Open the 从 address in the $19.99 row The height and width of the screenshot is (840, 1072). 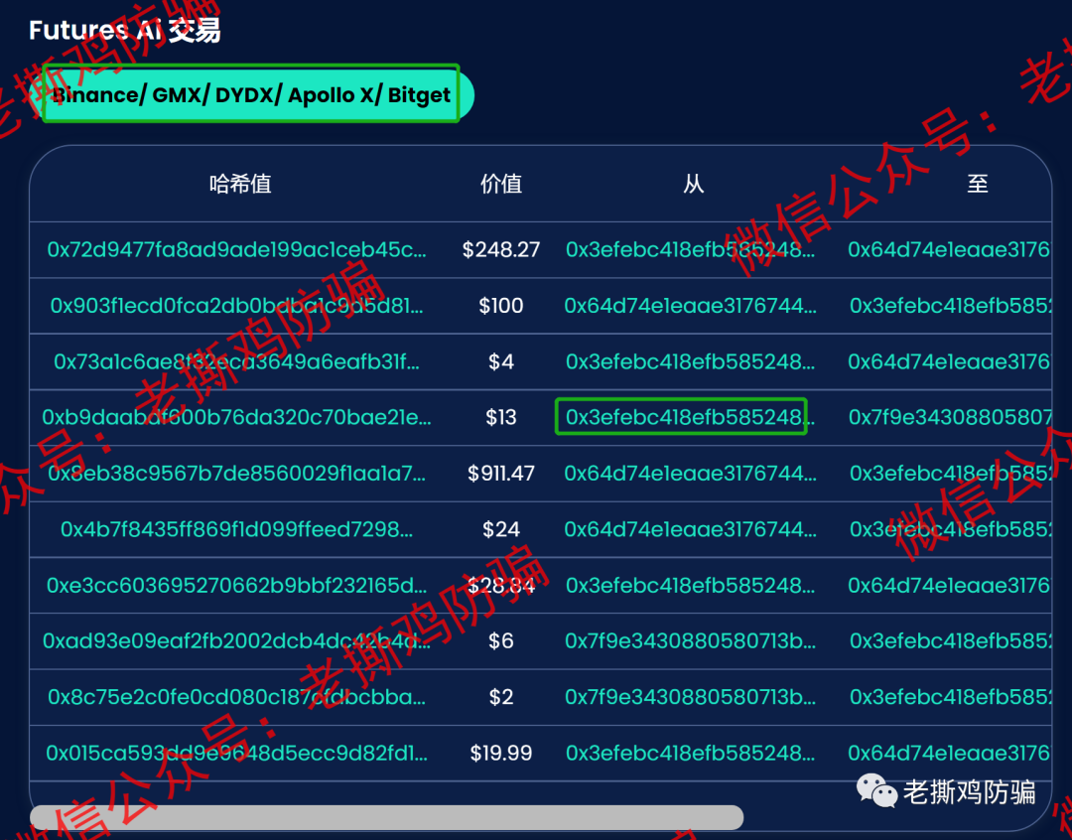click(691, 754)
